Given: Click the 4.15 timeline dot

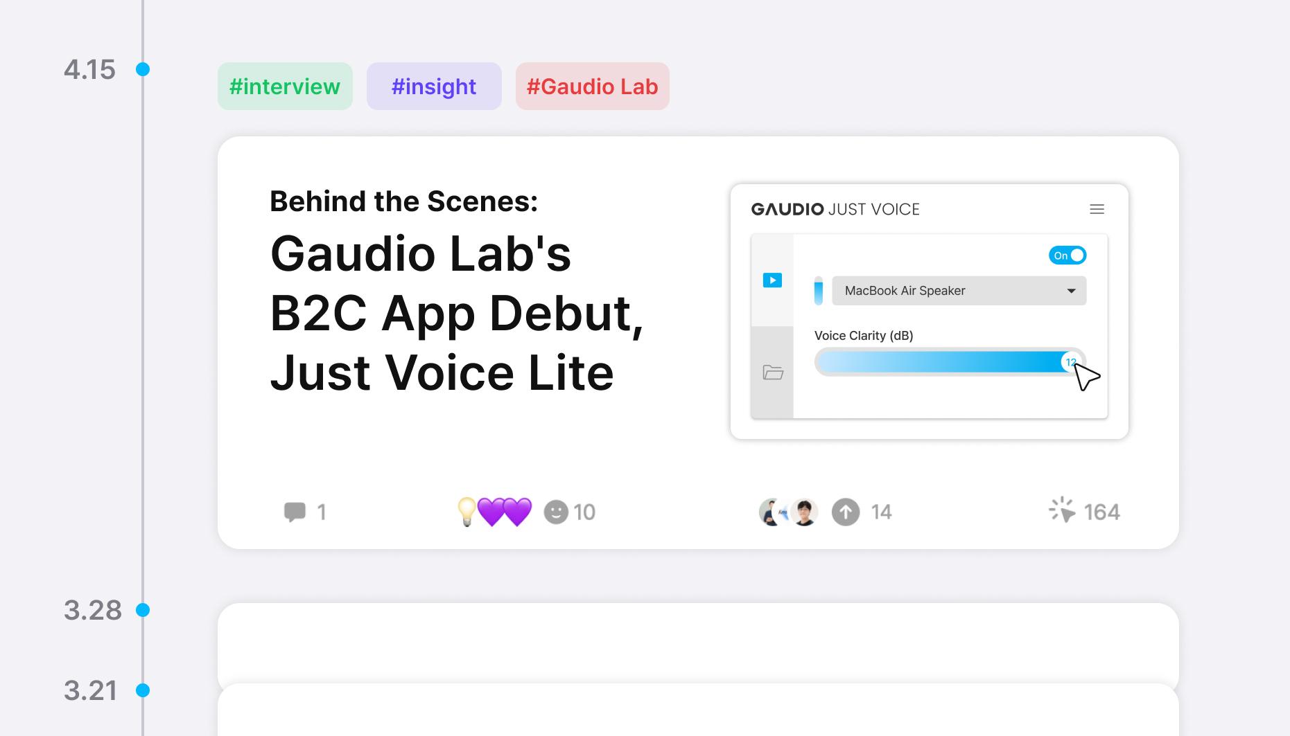Looking at the screenshot, I should [x=143, y=69].
